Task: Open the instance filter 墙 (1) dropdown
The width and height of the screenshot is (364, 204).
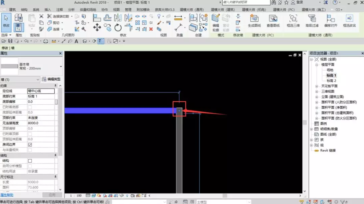Action: 38,79
